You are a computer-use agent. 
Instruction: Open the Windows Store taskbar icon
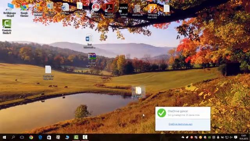[x=49, y=137]
